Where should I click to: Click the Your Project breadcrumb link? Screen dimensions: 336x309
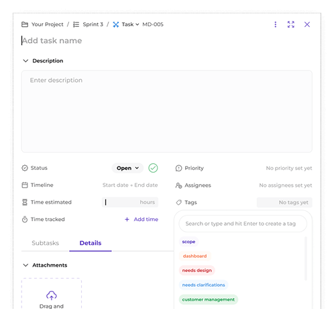[x=48, y=24]
